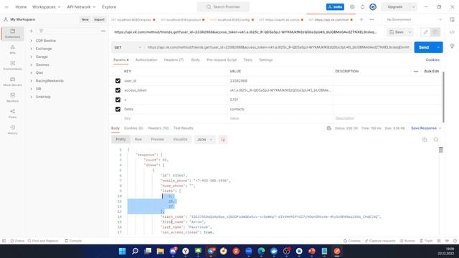
Task: Switch to the response Cookies tab
Action: (133, 128)
